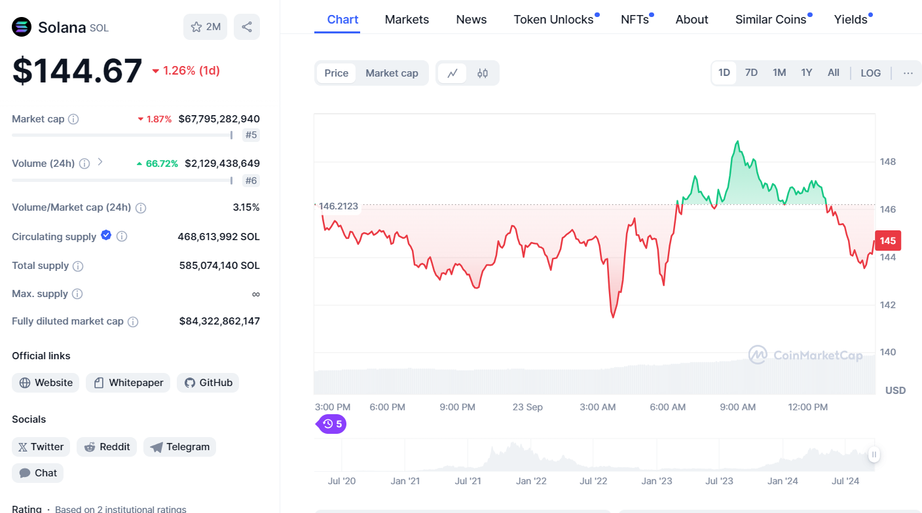Viewport: 922px width, 513px height.
Task: Click Max. supply info icon
Action: pyautogui.click(x=77, y=294)
